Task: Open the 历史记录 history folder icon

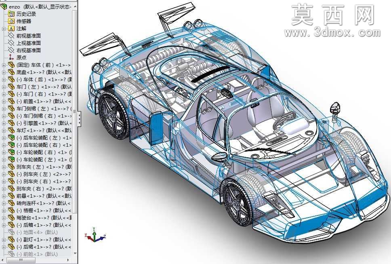Action: [11, 14]
